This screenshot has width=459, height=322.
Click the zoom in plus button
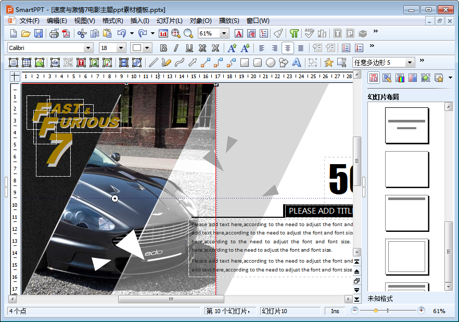coord(421,311)
